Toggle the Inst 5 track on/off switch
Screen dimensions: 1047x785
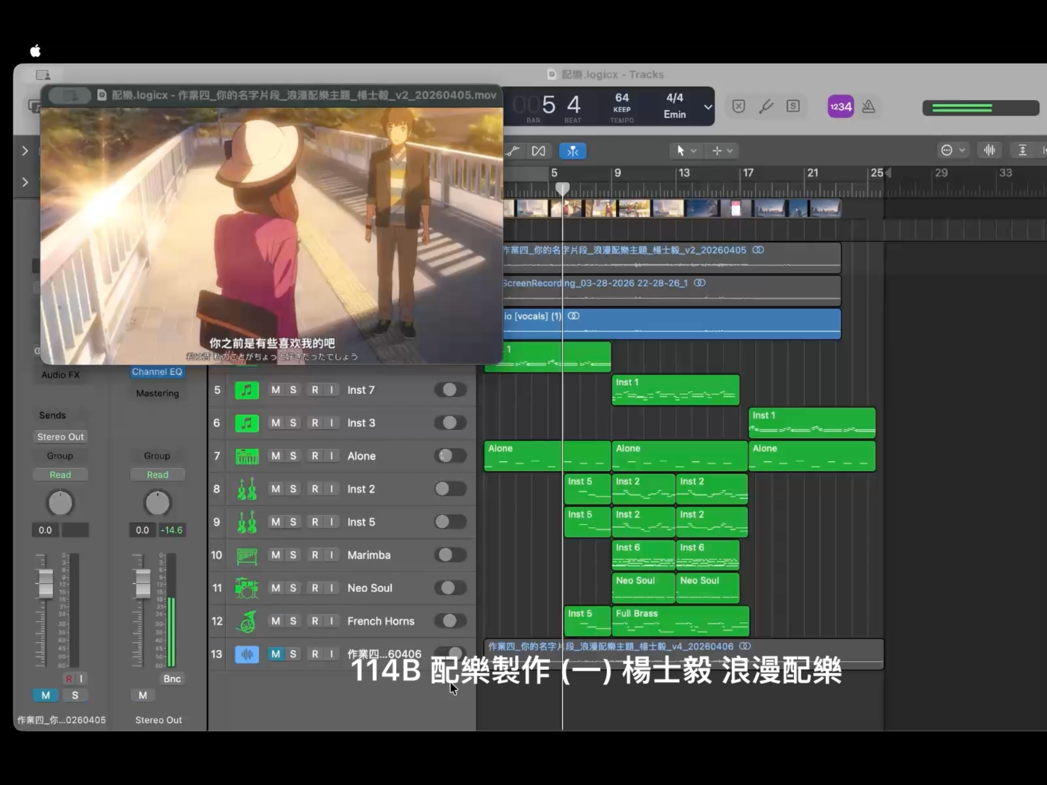coord(450,522)
